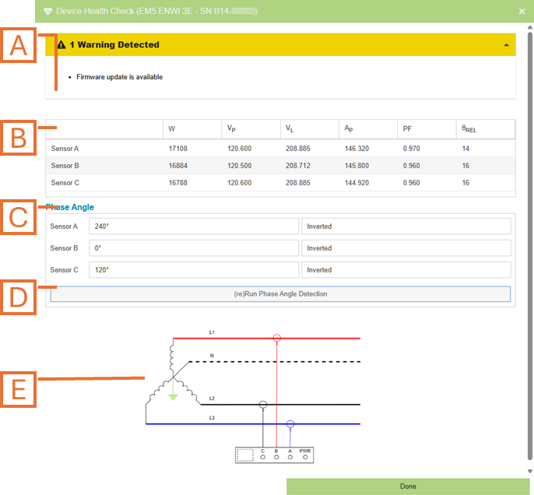Close the Device Health Check dialog
Image resolution: width=534 pixels, height=495 pixels.
point(522,12)
